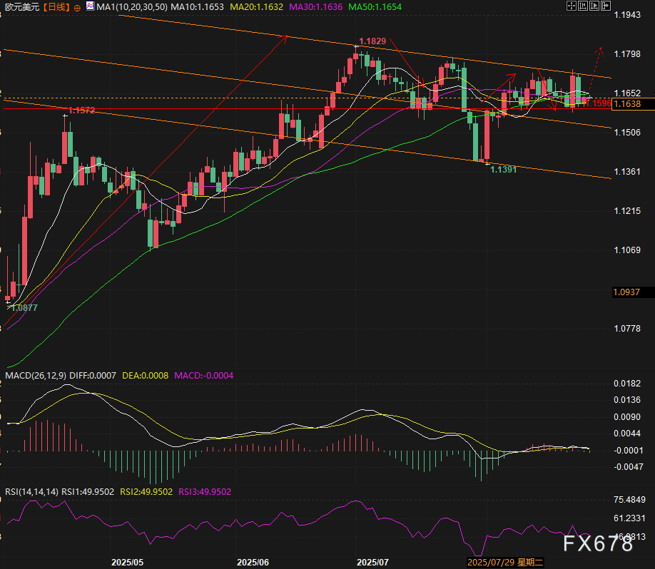Click the 1.1829 peak price marker
This screenshot has height=569, width=655.
(x=372, y=41)
